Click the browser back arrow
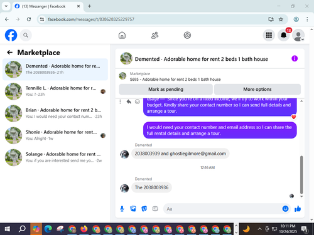 [7, 19]
